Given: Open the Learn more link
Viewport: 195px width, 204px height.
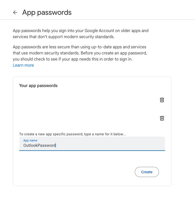Looking at the screenshot, I should pyautogui.click(x=23, y=65).
